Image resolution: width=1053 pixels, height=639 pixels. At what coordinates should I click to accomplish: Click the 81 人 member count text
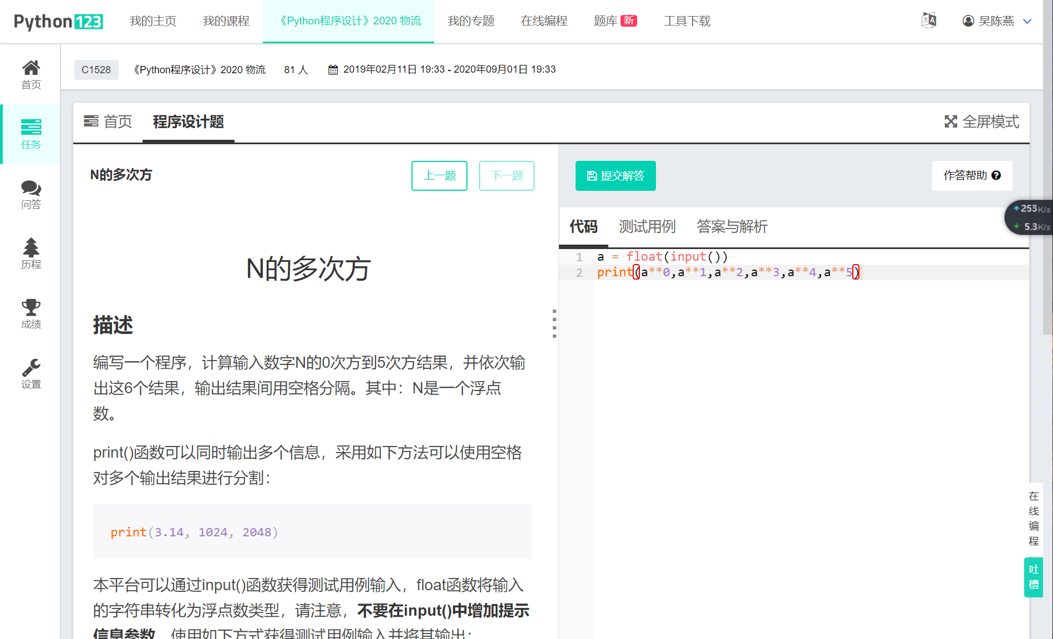click(x=296, y=70)
